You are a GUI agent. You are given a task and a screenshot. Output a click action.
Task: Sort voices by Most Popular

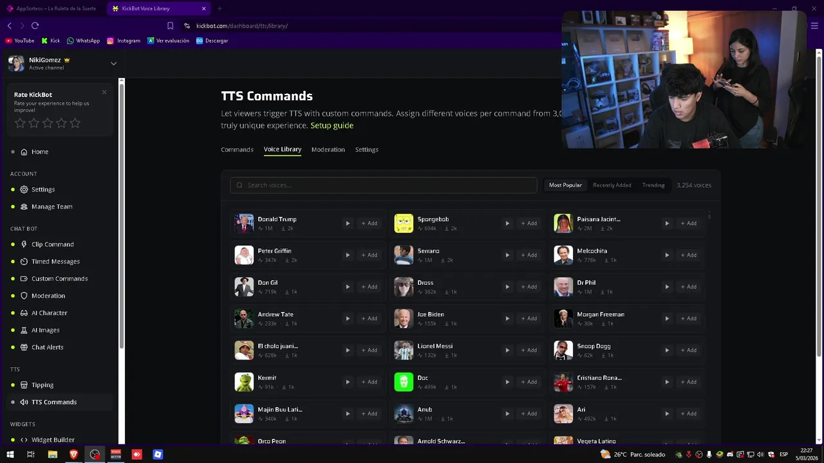(x=565, y=185)
